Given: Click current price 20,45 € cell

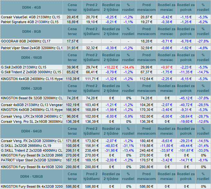Looking at the screenshot, I should [x=72, y=17].
